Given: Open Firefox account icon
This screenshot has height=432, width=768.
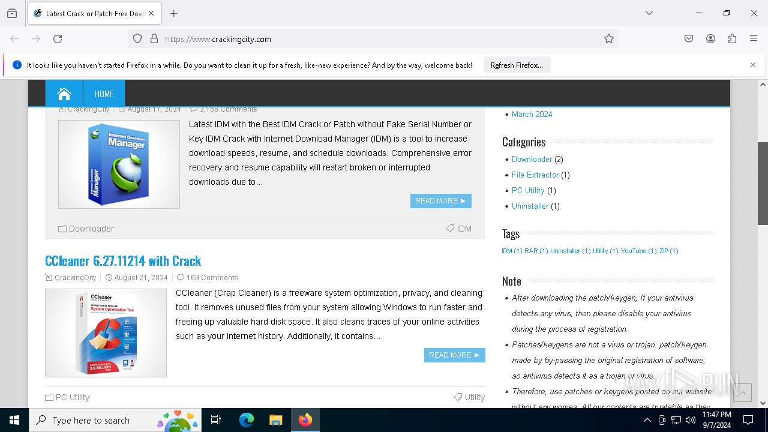Looking at the screenshot, I should pos(710,39).
